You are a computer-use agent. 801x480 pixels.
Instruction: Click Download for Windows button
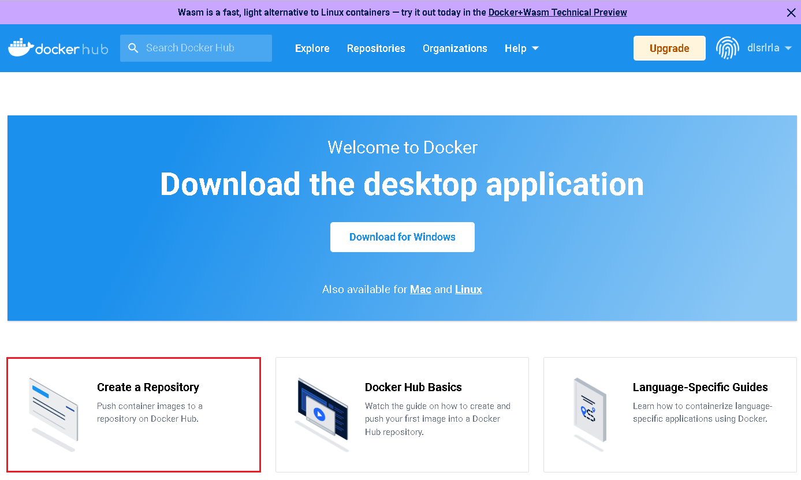[x=403, y=237]
